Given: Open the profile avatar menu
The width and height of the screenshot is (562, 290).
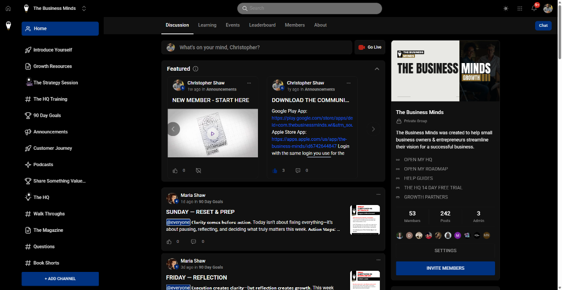Looking at the screenshot, I should [548, 8].
